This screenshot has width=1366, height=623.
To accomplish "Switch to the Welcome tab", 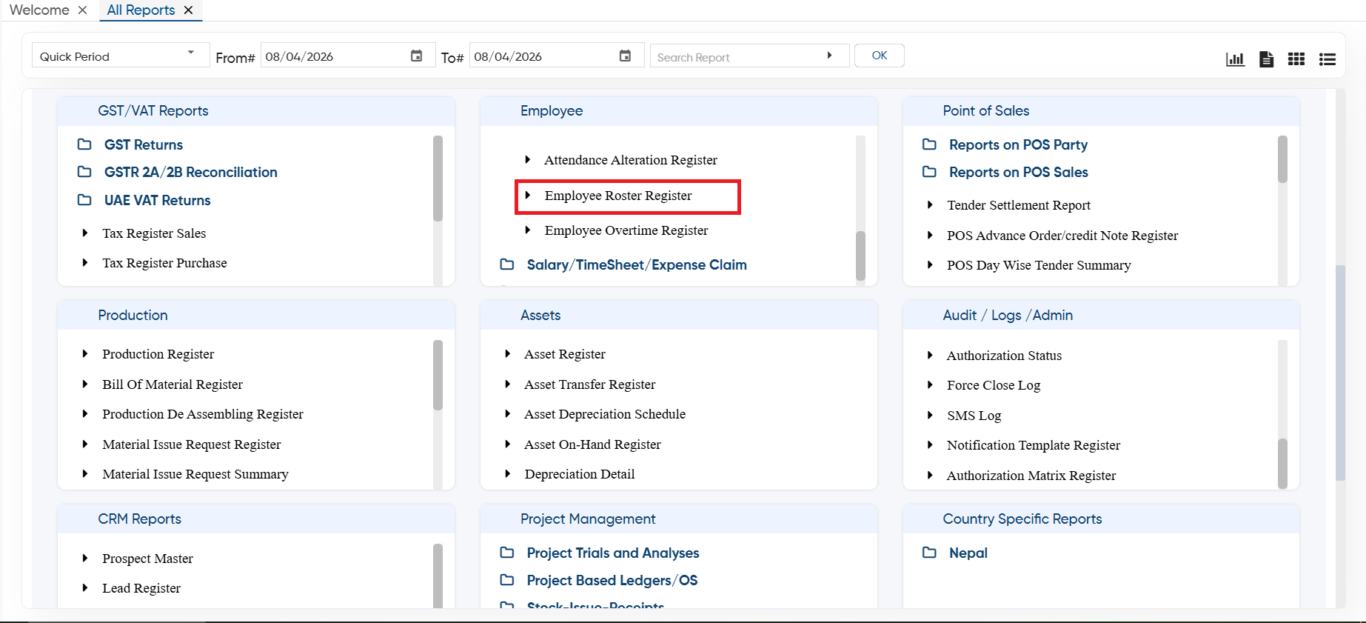I will point(39,10).
